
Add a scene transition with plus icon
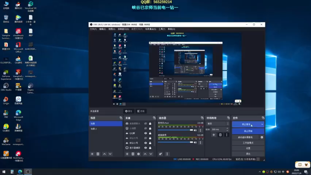point(213,135)
